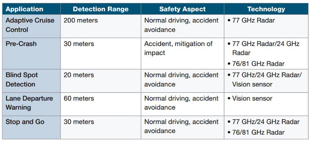The width and height of the screenshot is (310, 141).
Task: Click 'Accident, mitigation of impact' cell
Action: [178, 48]
